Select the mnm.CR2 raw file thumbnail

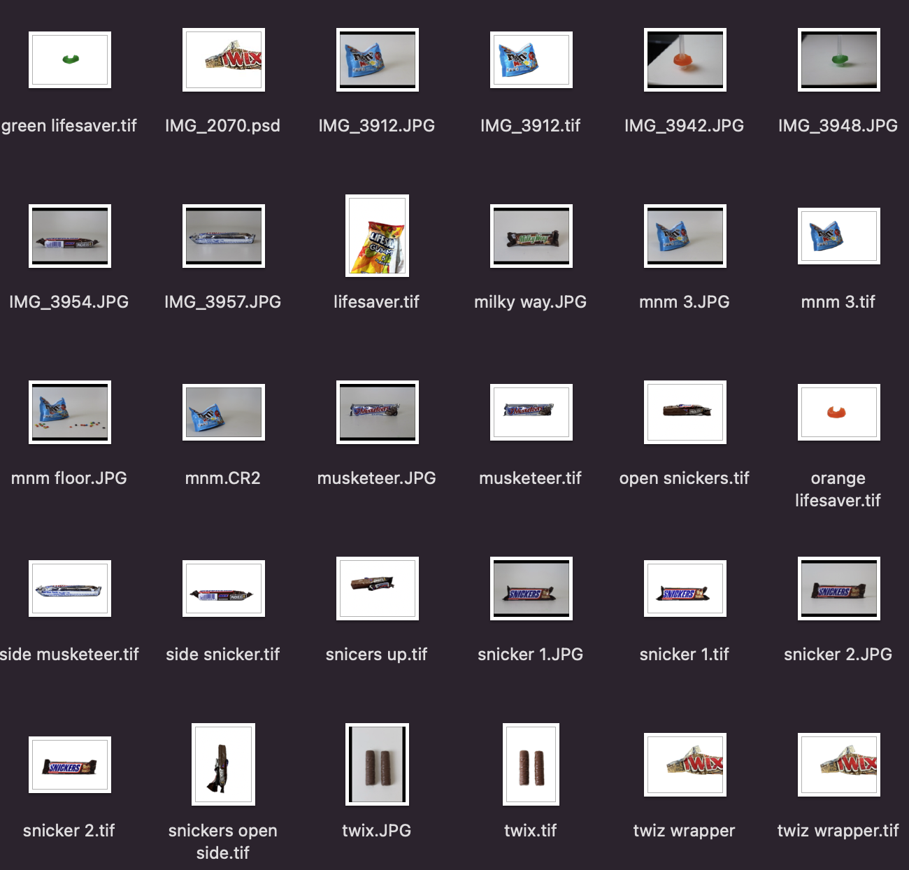224,412
